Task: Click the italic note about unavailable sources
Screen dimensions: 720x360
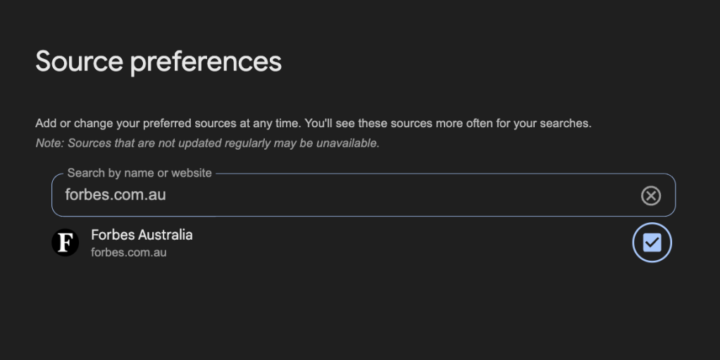Action: [207, 143]
